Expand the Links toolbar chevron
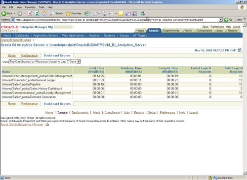The width and height of the screenshot is (247, 180). pos(245,19)
